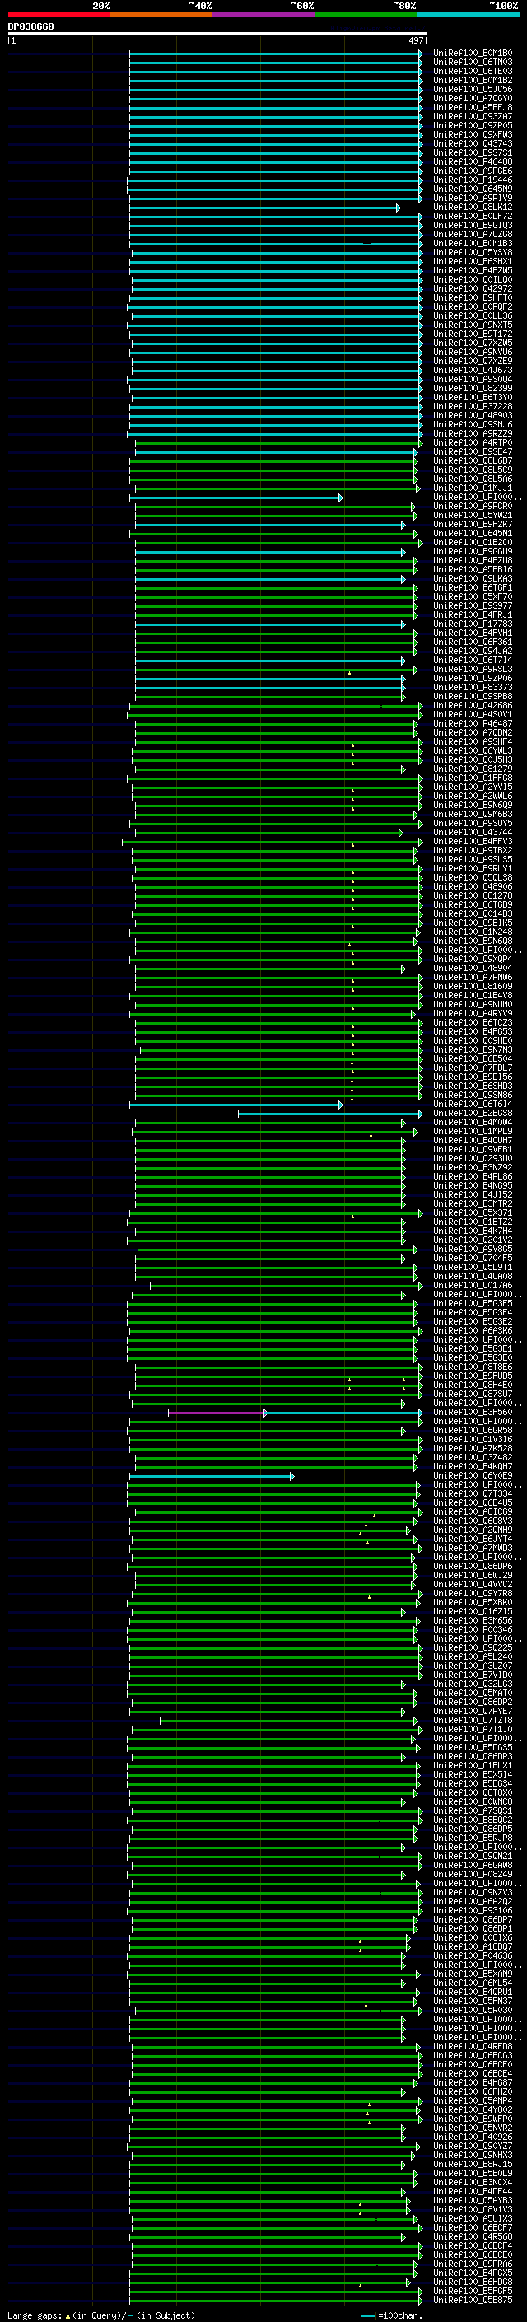Click label UniRef100_B9GGU9
527x2322 pixels.
click(x=472, y=552)
